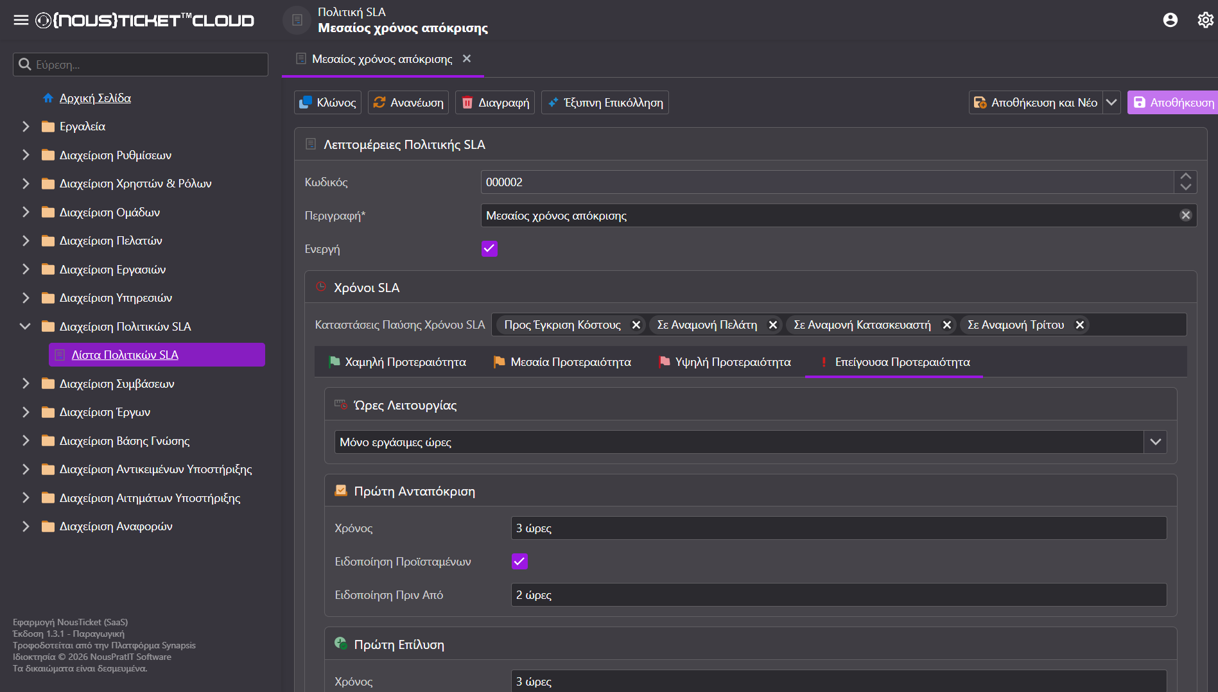Click the Διαγραφή trash button
Viewport: 1218px width, 692px height.
[x=495, y=103]
